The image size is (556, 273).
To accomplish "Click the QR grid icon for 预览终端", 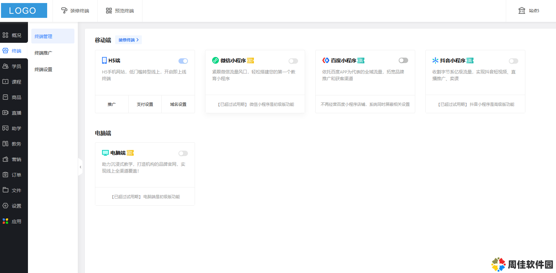I will click(x=109, y=11).
